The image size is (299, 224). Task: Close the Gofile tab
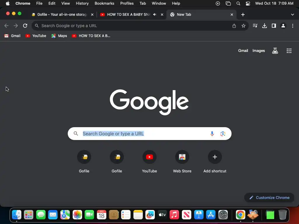(x=92, y=15)
